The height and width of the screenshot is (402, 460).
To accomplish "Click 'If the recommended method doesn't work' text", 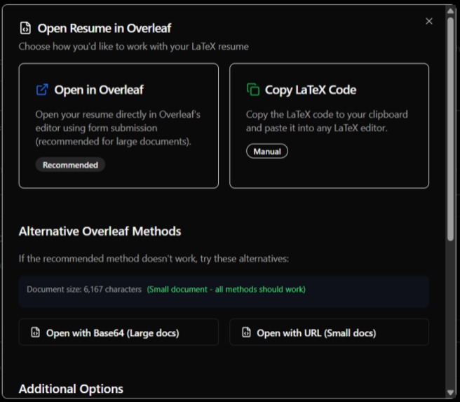I will point(154,259).
